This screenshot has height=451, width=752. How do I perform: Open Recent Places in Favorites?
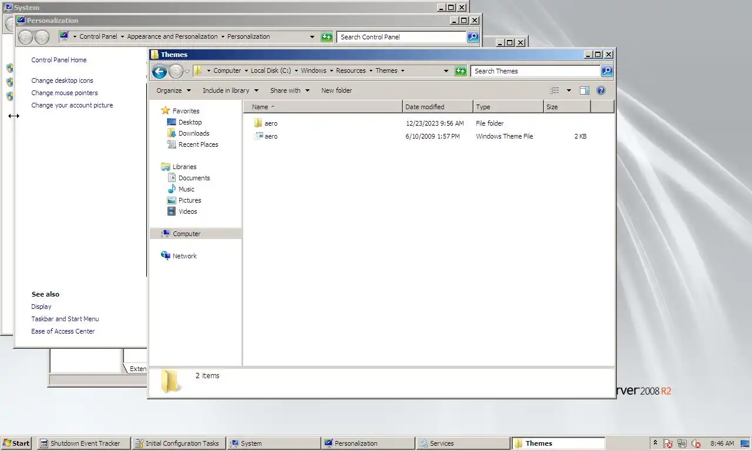click(x=198, y=144)
